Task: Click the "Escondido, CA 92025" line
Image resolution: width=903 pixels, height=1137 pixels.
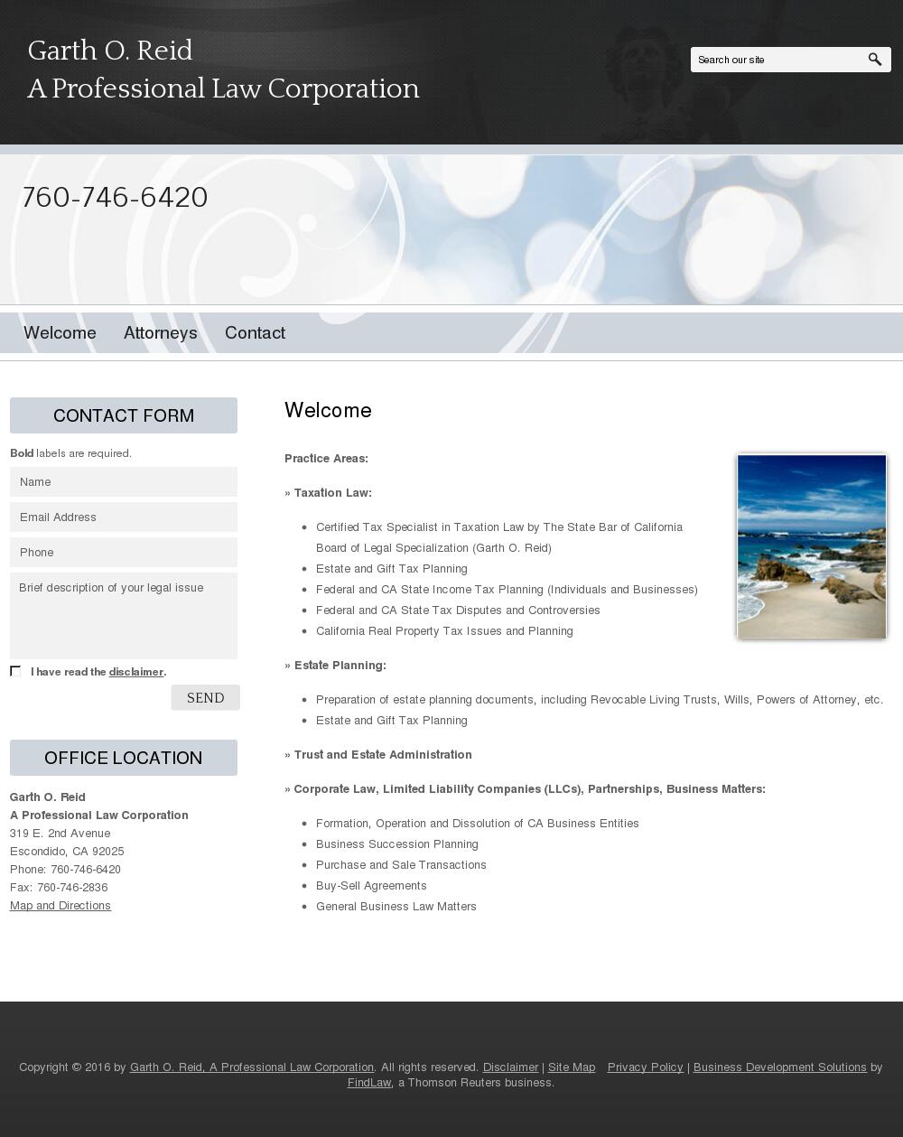Action: pyautogui.click(x=67, y=852)
